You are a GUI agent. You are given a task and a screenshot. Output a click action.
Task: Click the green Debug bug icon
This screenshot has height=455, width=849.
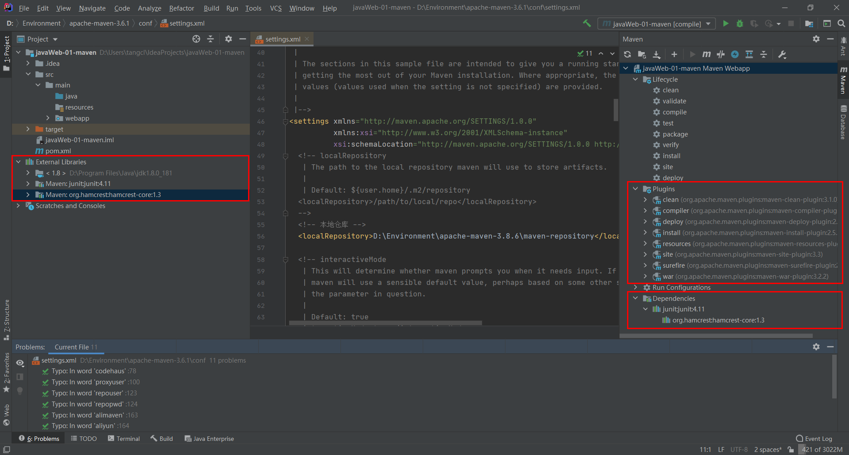point(740,23)
